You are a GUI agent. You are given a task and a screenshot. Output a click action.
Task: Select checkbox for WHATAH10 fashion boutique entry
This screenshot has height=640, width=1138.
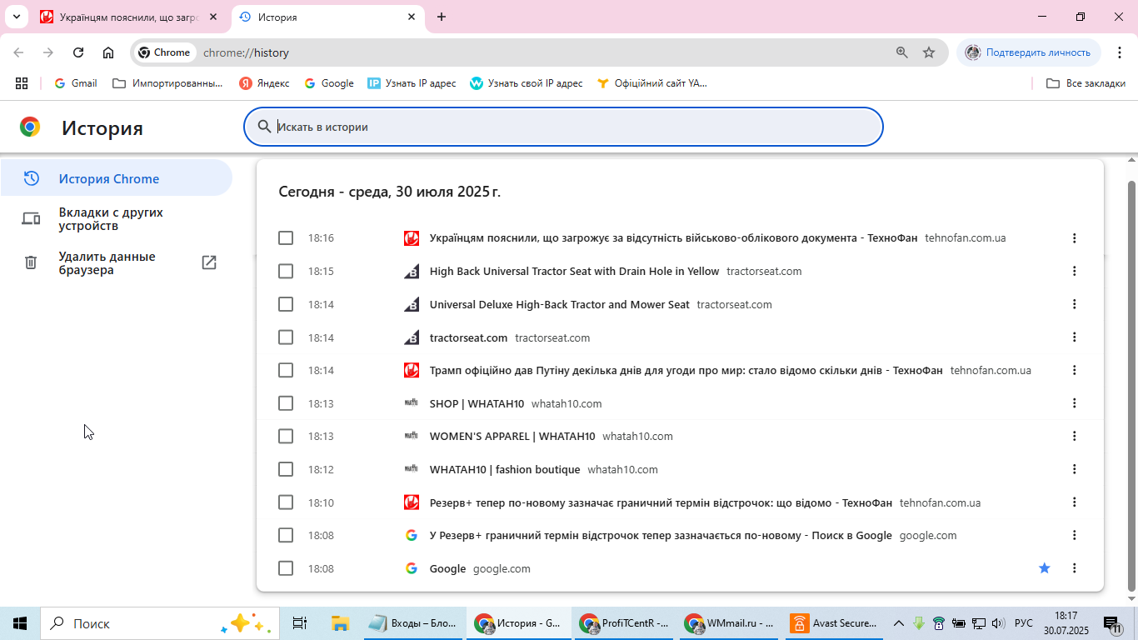click(x=286, y=469)
